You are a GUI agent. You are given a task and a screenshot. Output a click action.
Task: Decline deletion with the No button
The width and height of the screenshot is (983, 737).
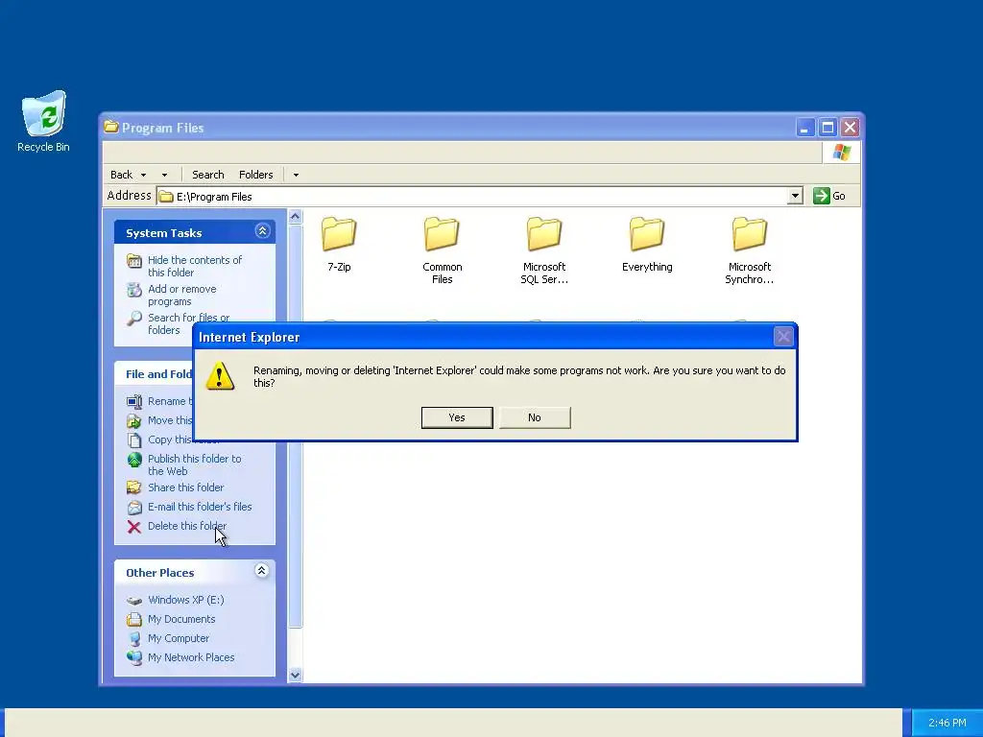tap(535, 417)
